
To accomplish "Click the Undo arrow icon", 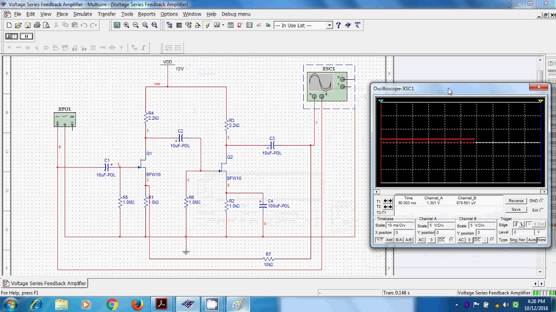I will tap(84, 26).
